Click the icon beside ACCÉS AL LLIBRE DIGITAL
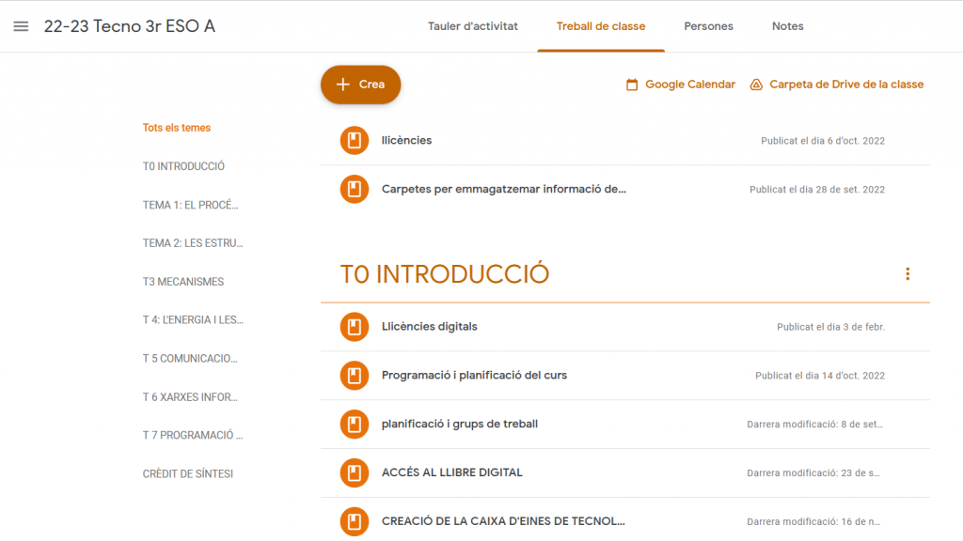The height and width of the screenshot is (541, 963). pos(354,472)
